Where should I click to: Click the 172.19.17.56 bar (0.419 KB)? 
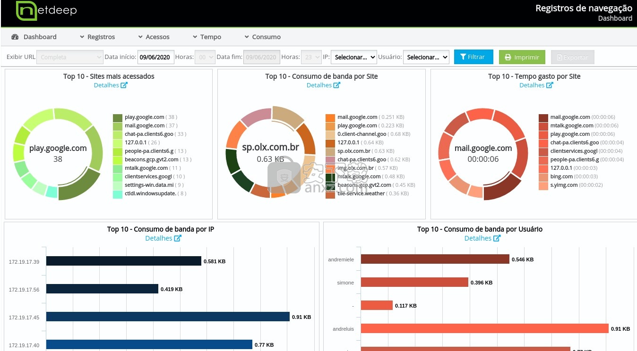[x=102, y=289]
